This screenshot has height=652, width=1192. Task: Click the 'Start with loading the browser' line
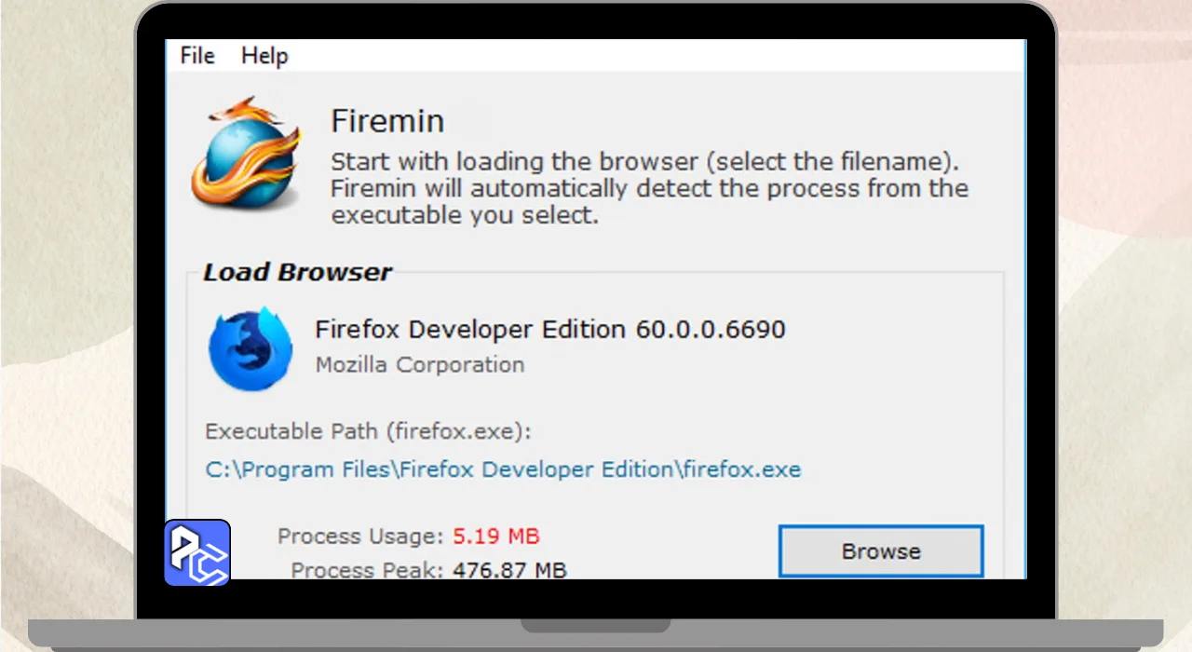point(644,161)
